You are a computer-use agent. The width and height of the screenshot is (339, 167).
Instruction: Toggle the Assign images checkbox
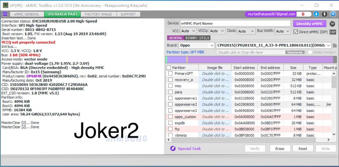pos(310,52)
